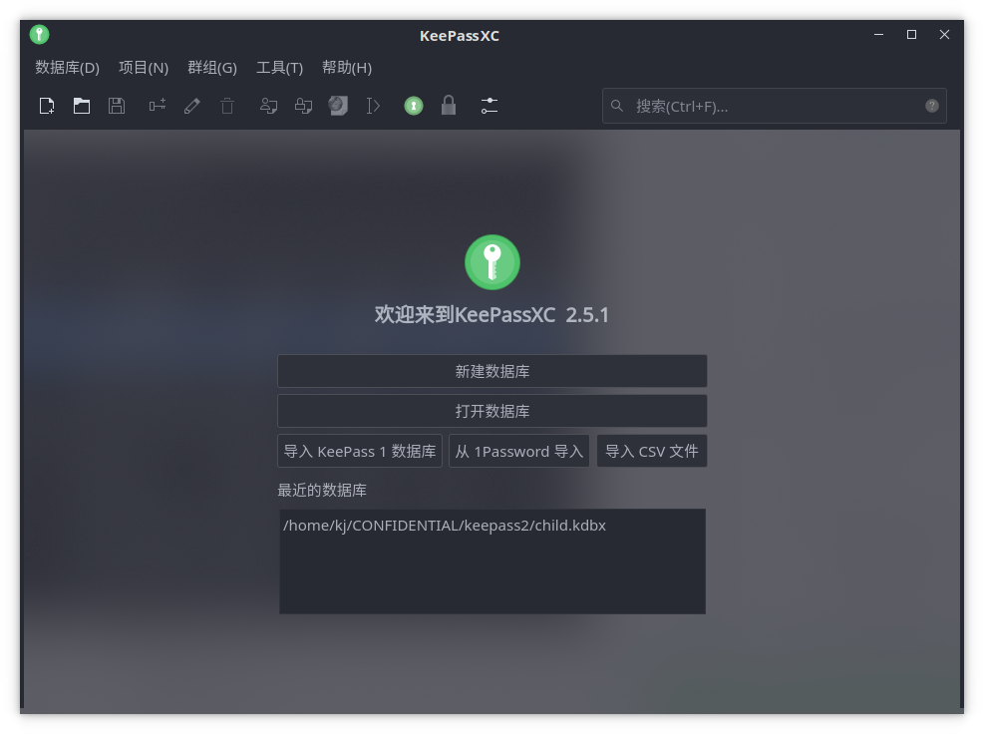Click the Lock Databases padlock icon
Screen dimensions: 984x734
tap(448, 106)
